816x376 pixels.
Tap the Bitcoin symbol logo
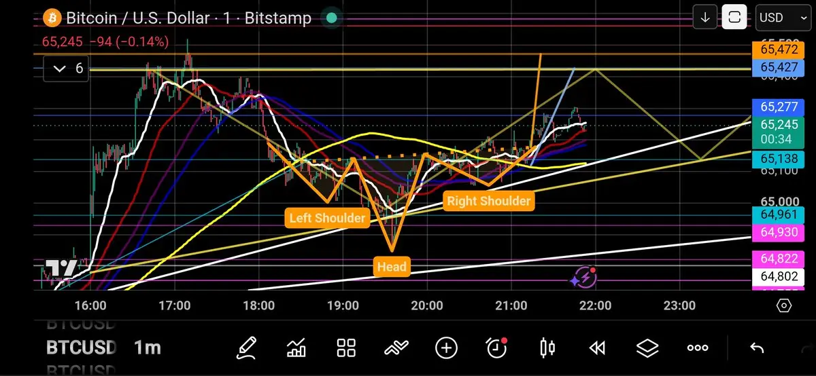coord(52,18)
